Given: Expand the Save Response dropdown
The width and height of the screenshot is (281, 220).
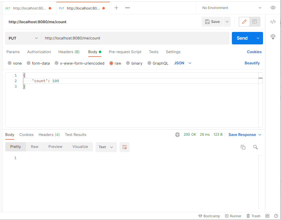Looking at the screenshot, I should tap(260, 134).
